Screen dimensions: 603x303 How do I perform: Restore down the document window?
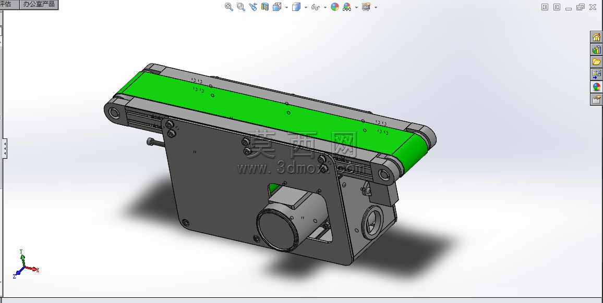point(581,7)
